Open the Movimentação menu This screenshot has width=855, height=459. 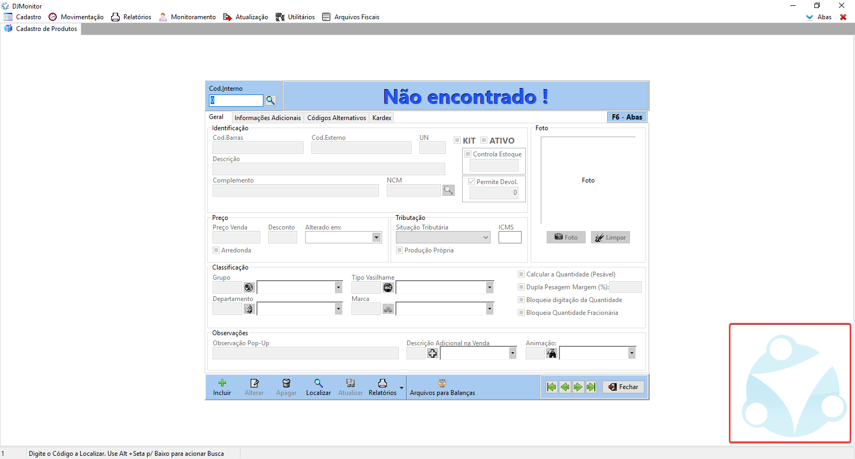76,17
